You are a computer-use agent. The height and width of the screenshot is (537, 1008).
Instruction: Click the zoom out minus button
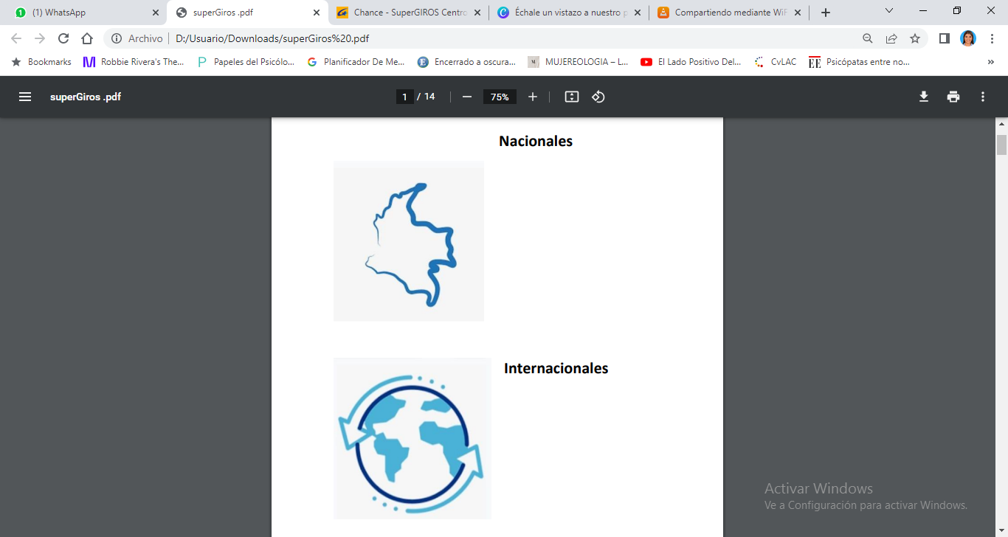coord(466,97)
